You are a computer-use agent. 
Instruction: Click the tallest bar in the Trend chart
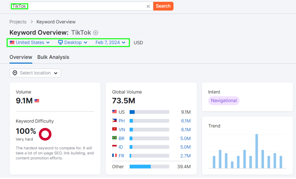[x=257, y=151]
